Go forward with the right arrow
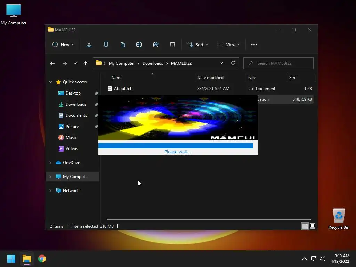 coord(65,63)
